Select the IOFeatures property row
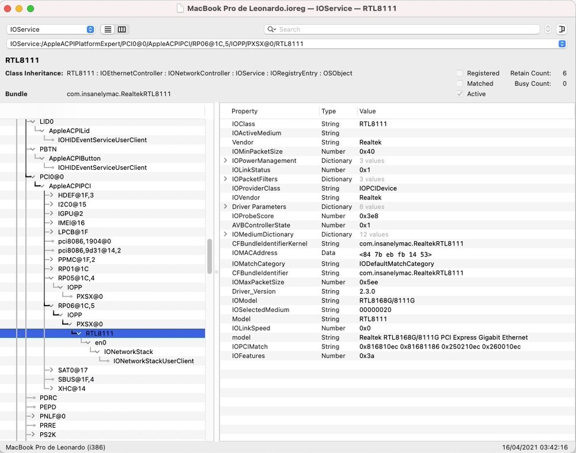This screenshot has height=453, width=576. coord(398,356)
